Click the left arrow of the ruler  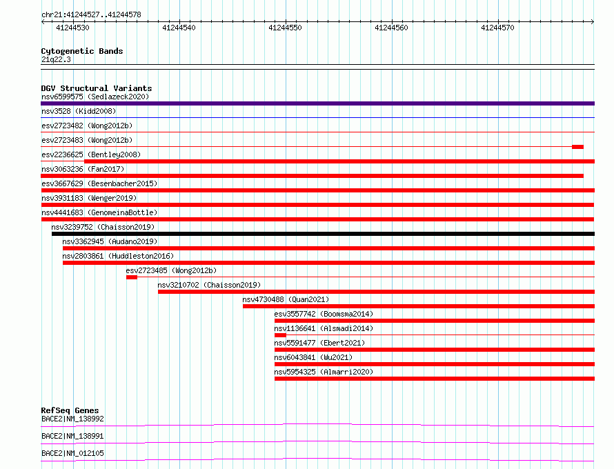point(43,21)
